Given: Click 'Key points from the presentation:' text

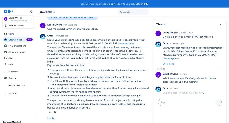Looking at the screenshot, I should tap(66, 65).
